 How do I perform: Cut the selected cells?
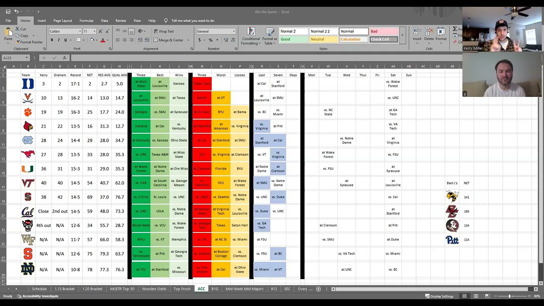coord(20,29)
